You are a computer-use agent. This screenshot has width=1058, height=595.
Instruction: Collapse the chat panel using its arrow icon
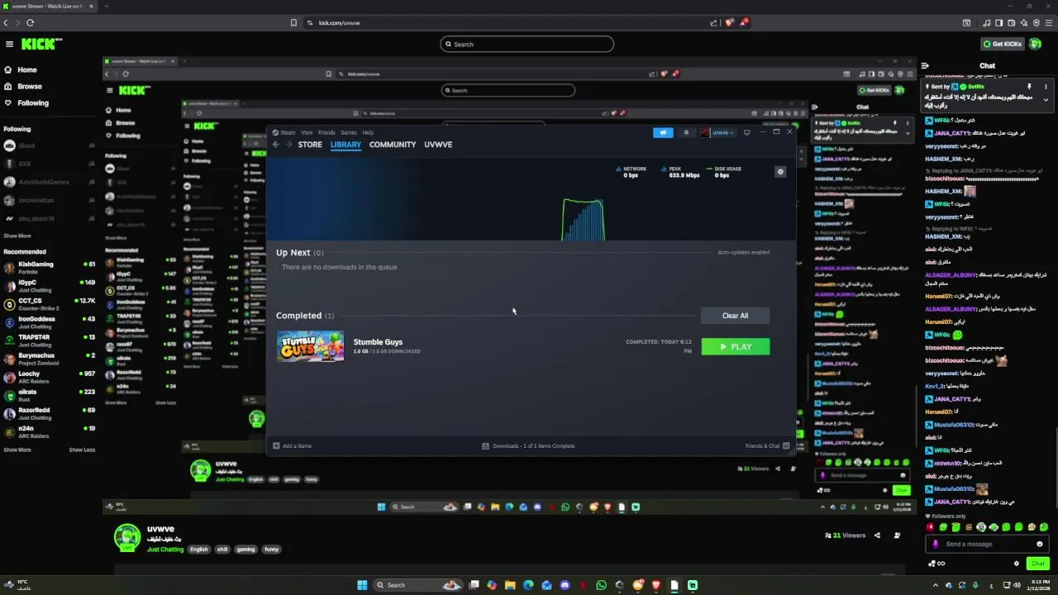(926, 65)
